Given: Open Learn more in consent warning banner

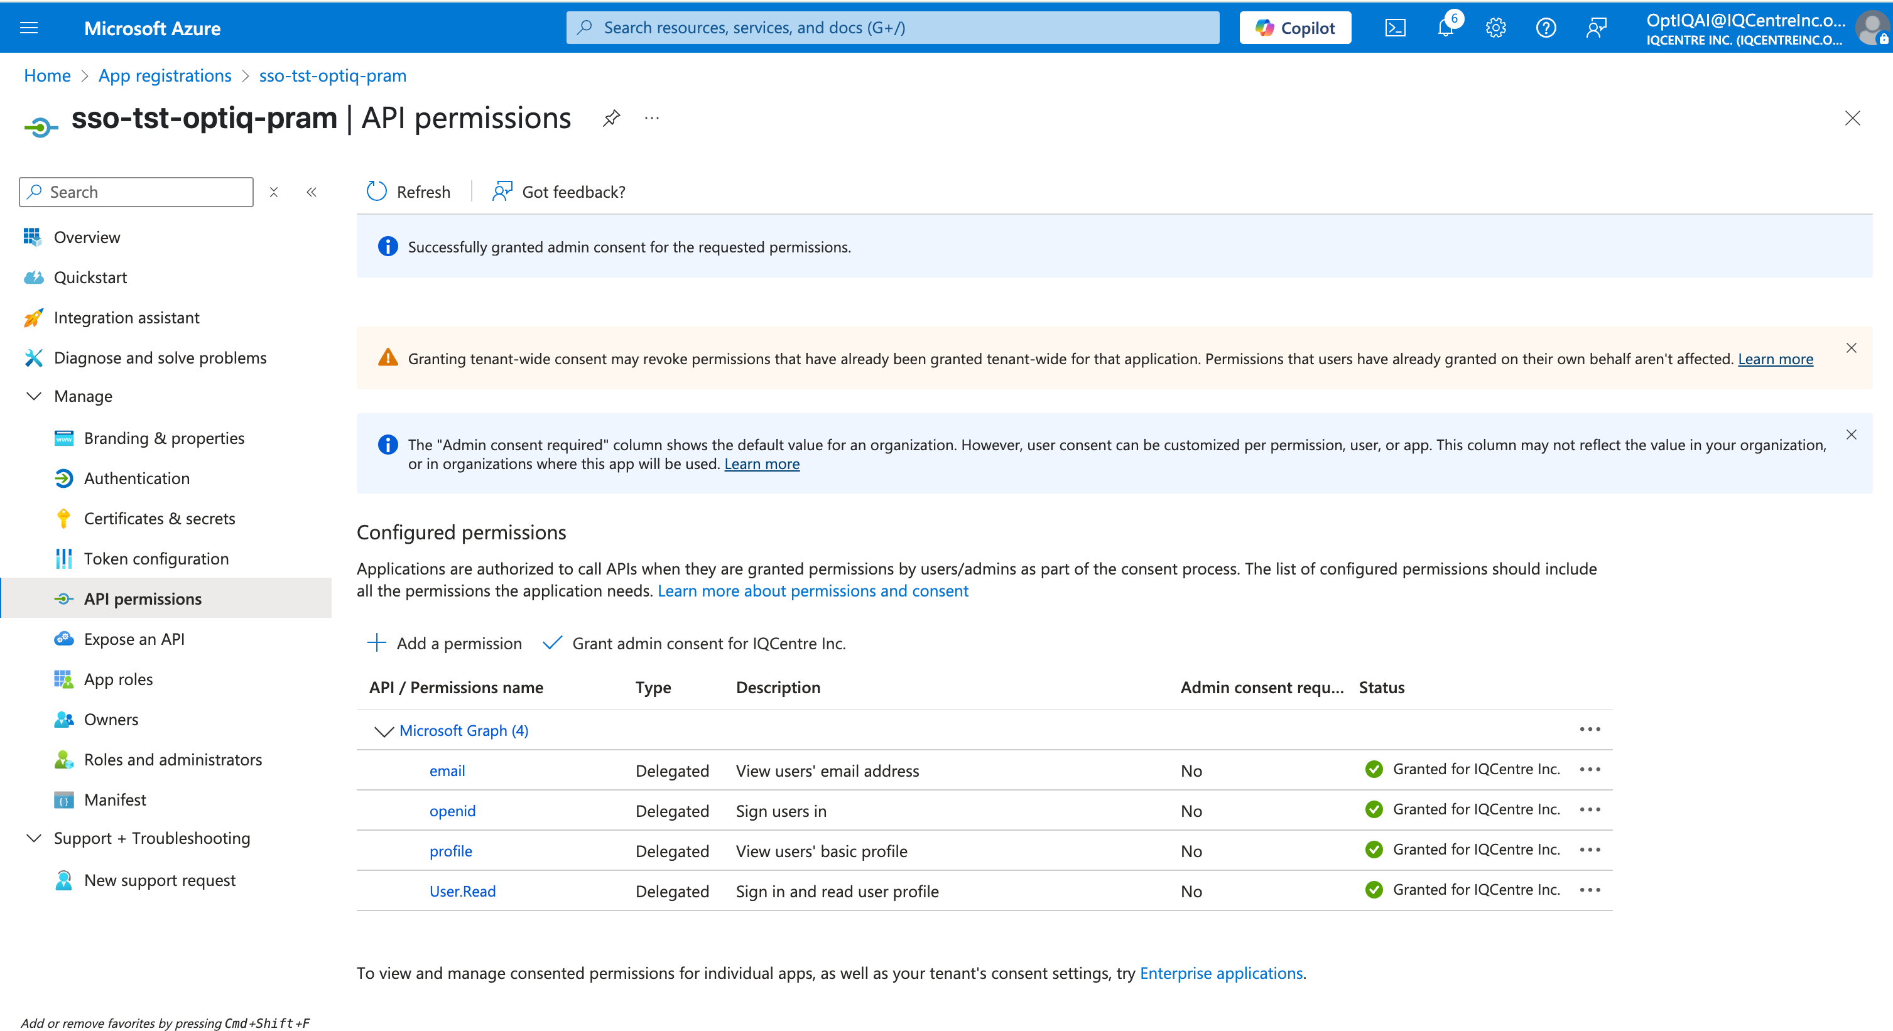Looking at the screenshot, I should [x=1775, y=359].
